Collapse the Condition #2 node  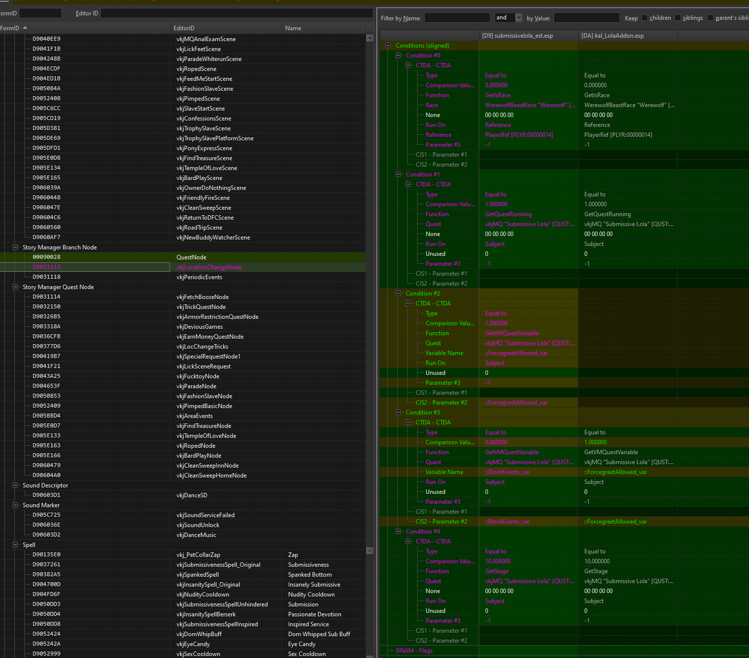coord(398,294)
